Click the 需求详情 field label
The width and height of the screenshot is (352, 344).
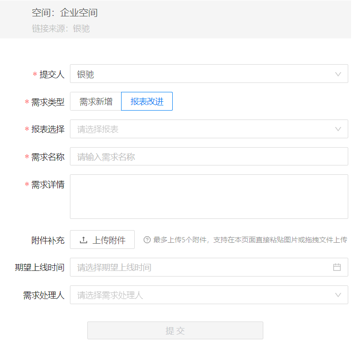pyautogui.click(x=47, y=185)
